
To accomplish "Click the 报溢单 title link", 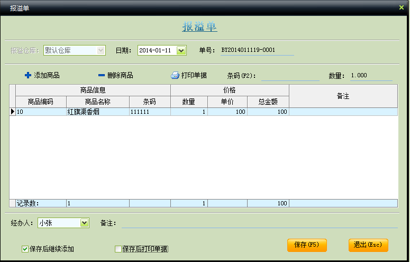I will click(x=199, y=26).
